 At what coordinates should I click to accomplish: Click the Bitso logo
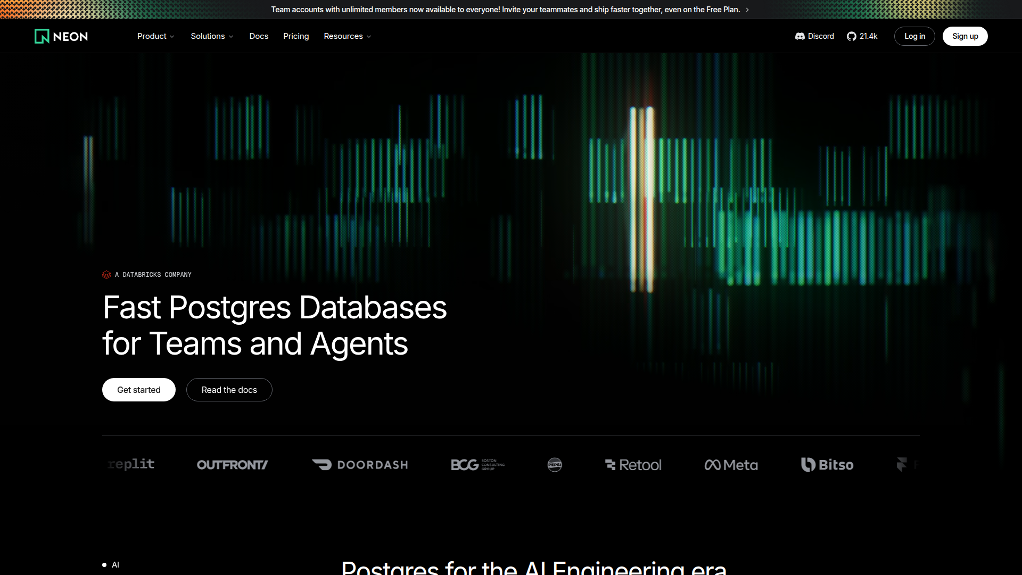coord(827,465)
